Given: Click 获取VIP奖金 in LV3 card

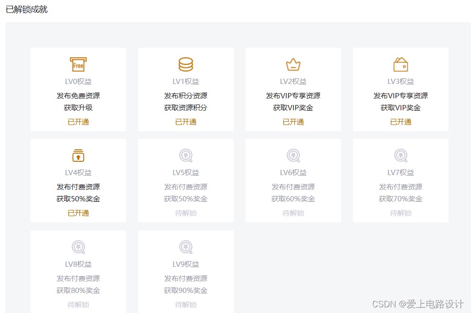Looking at the screenshot, I should coord(401,108).
